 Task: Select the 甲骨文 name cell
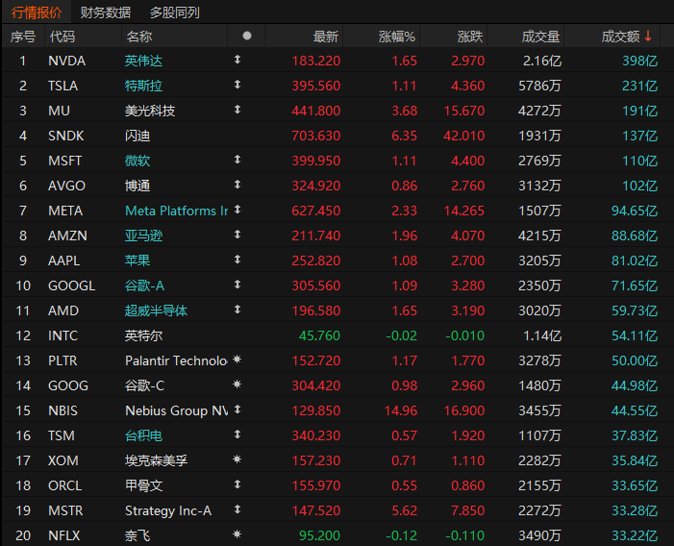(x=143, y=485)
